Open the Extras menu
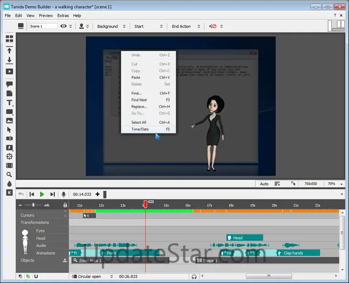Screen dimensions: 349x283 click(x=63, y=15)
